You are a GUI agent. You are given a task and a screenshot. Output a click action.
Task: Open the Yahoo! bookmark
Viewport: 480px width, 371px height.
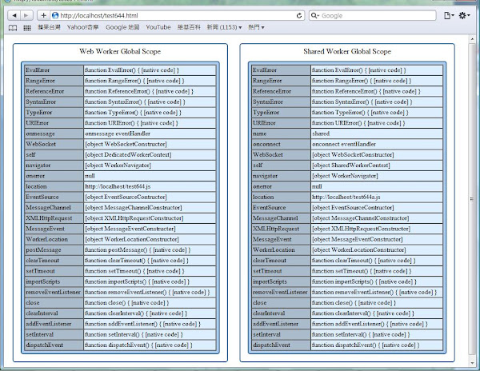tap(82, 27)
